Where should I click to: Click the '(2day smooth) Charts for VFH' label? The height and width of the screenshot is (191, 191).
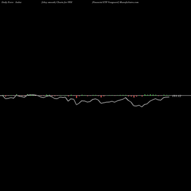[57, 2]
